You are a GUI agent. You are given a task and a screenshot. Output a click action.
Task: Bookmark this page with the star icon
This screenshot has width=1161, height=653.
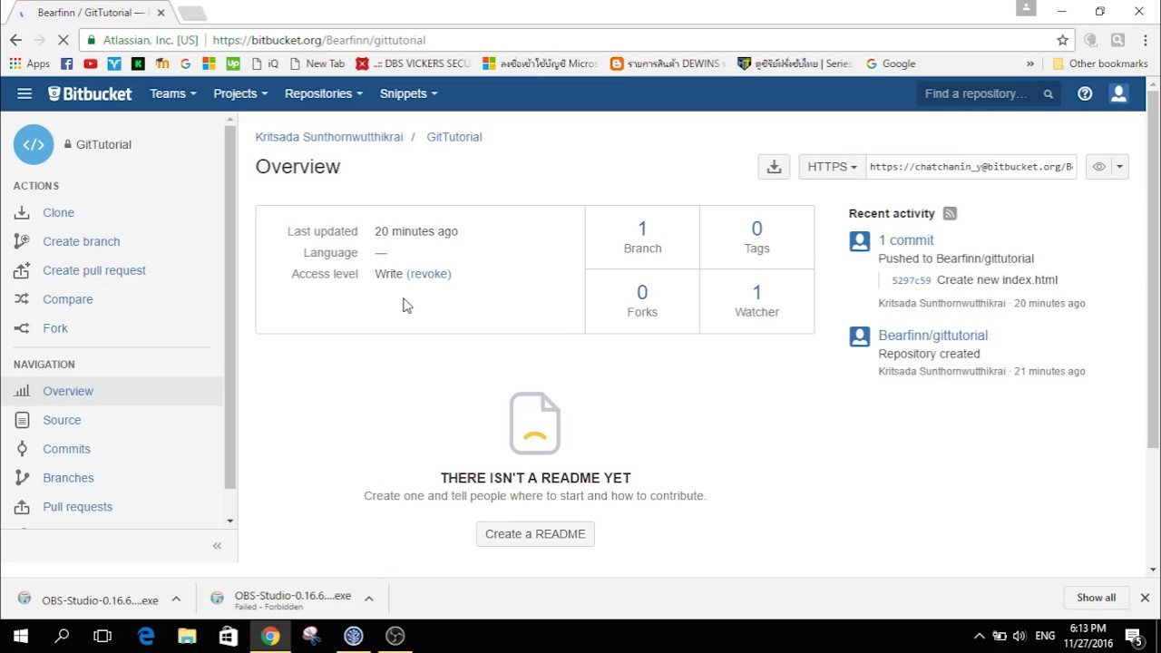pyautogui.click(x=1062, y=40)
